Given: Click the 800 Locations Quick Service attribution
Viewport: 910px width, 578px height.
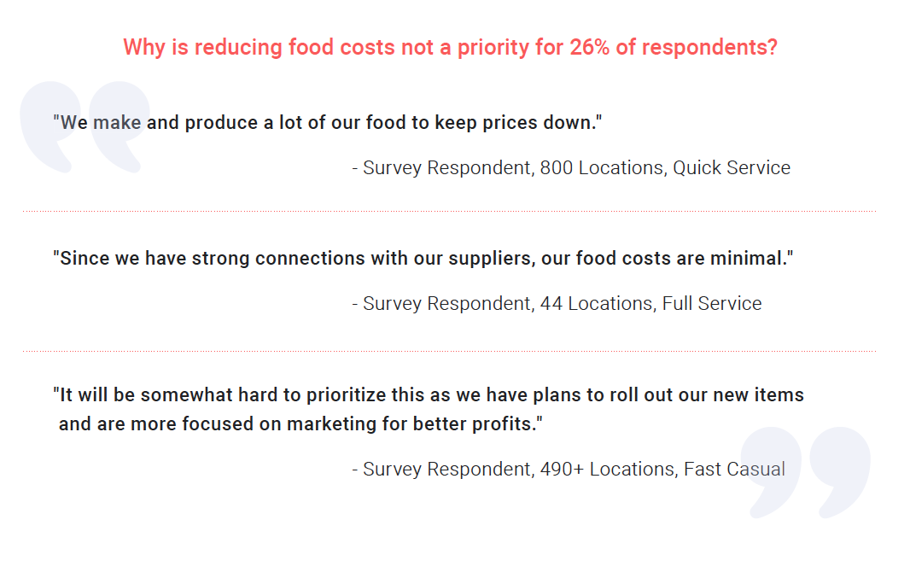Looking at the screenshot, I should [571, 167].
